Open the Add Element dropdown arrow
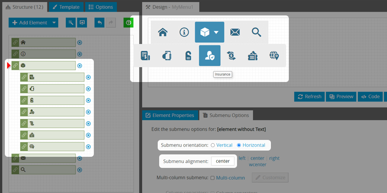Image resolution: width=387 pixels, height=193 pixels. [54, 23]
